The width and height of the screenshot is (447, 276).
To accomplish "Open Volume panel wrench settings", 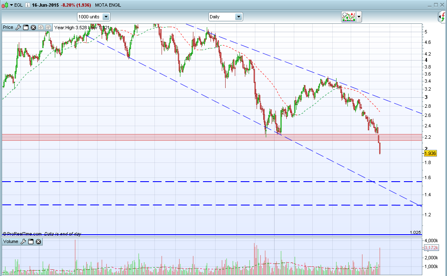I will point(23,242).
